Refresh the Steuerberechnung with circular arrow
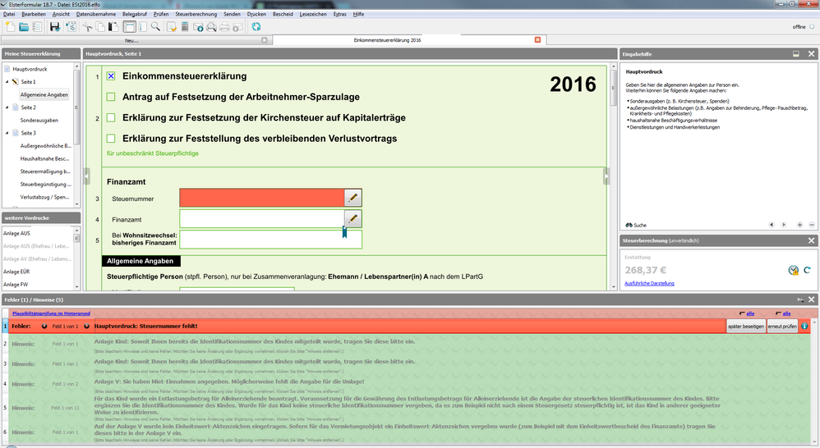 [x=807, y=270]
